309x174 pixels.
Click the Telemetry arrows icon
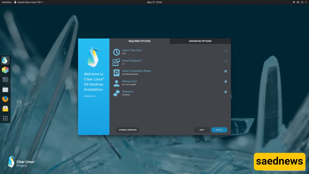[116, 93]
